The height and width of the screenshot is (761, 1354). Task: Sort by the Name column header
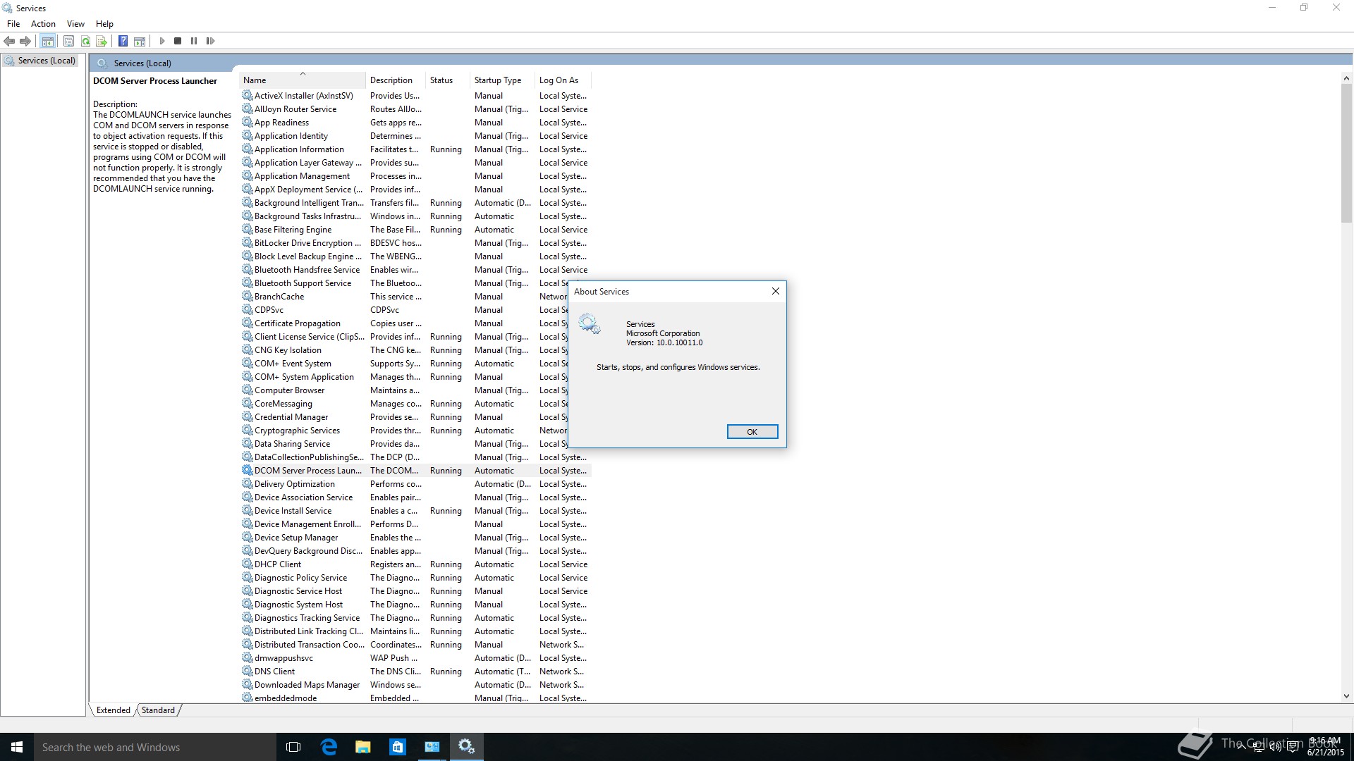(302, 80)
